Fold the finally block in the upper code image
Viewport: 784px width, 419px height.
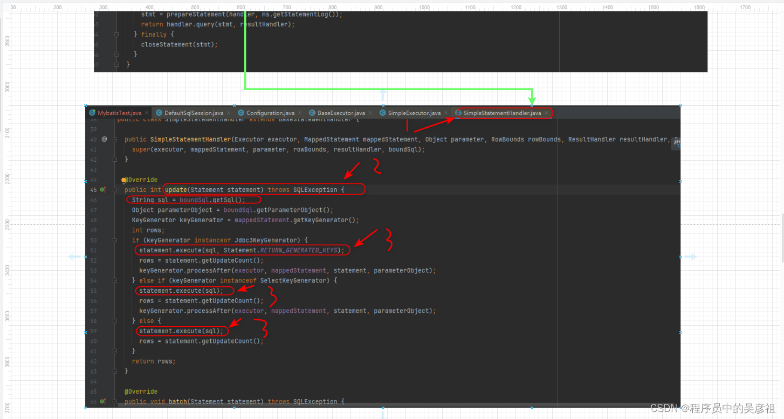(116, 35)
